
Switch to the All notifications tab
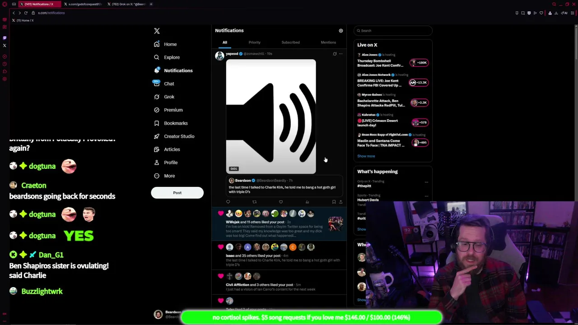(x=224, y=42)
